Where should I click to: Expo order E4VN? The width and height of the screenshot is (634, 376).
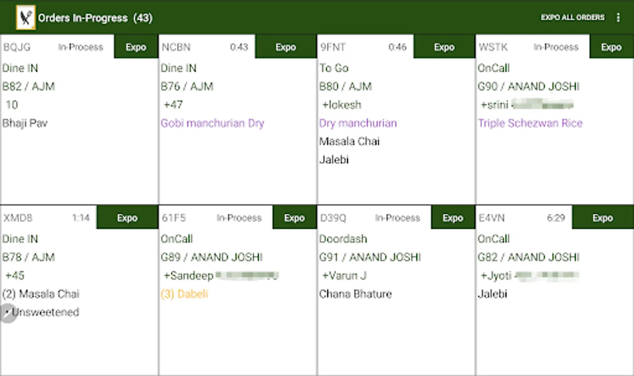[603, 218]
